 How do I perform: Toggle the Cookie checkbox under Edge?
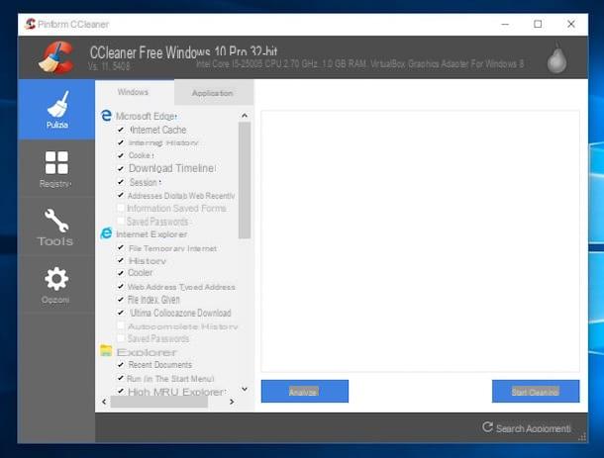pyautogui.click(x=121, y=155)
